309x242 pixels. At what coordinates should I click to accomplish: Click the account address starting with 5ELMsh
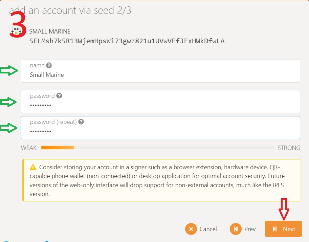click(x=127, y=41)
